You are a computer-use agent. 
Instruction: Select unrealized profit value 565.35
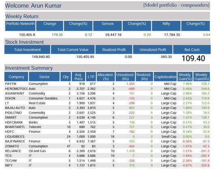[x=166, y=57]
